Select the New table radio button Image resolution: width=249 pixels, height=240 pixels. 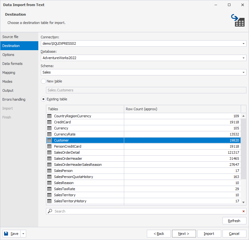[x=43, y=81]
